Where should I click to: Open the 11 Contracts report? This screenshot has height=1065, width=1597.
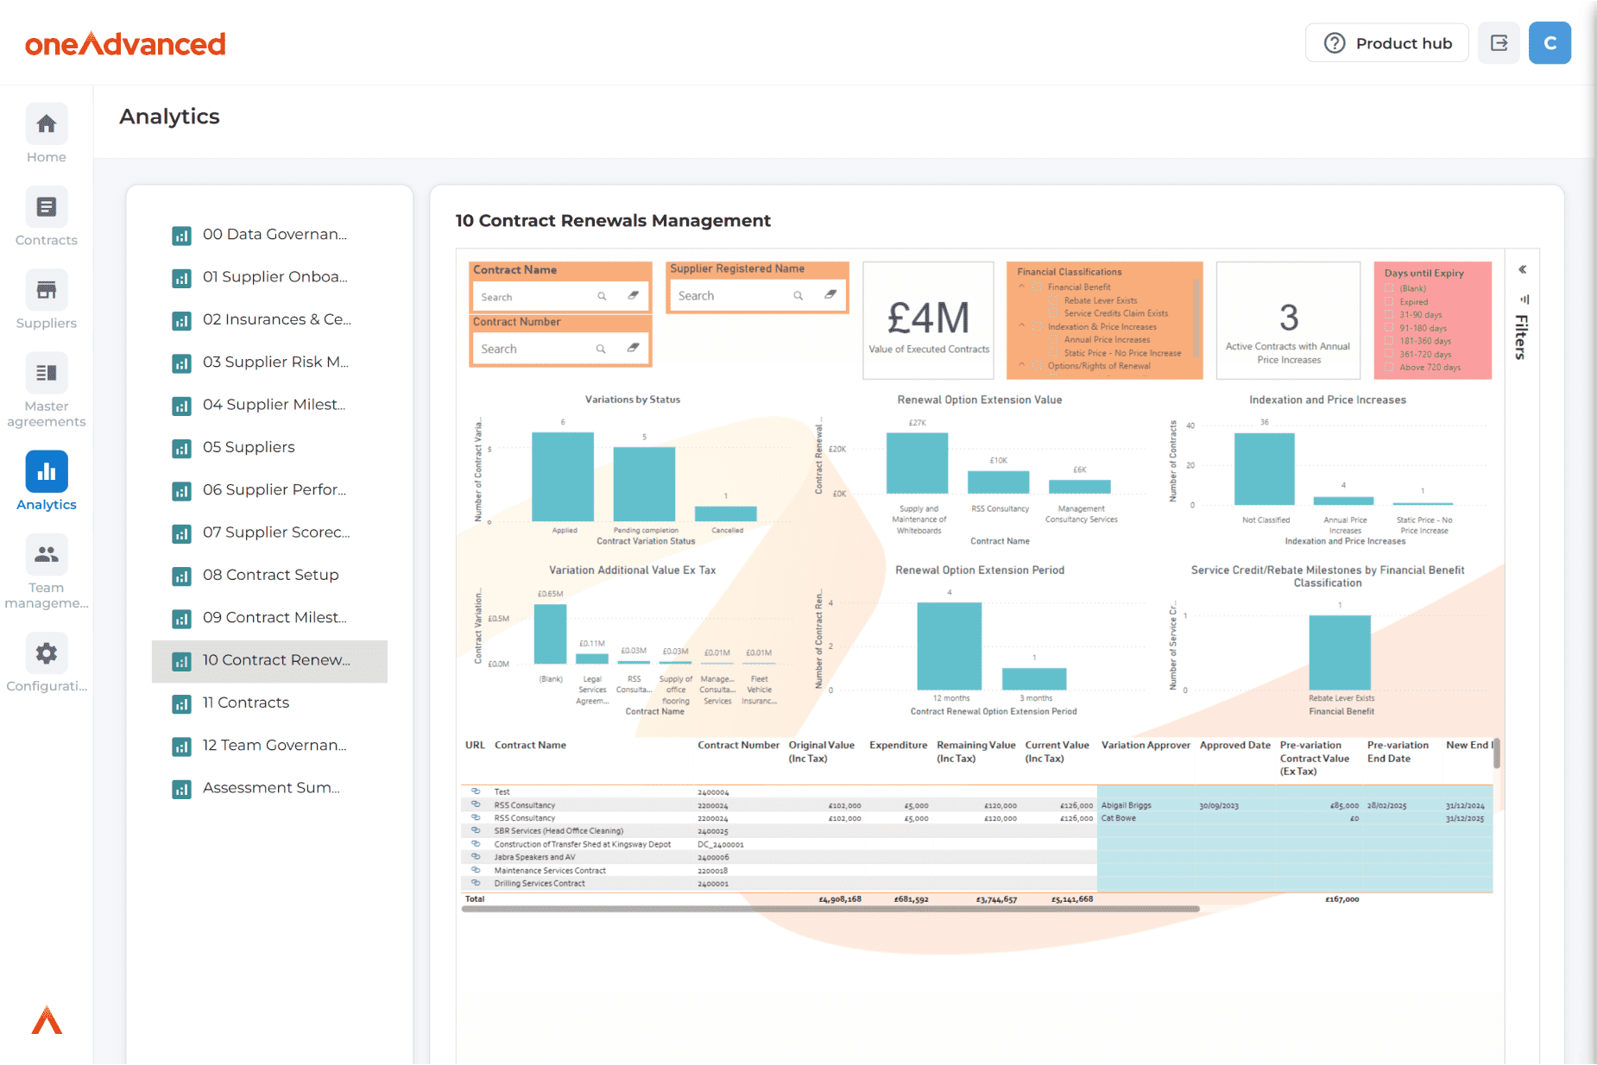pyautogui.click(x=246, y=703)
